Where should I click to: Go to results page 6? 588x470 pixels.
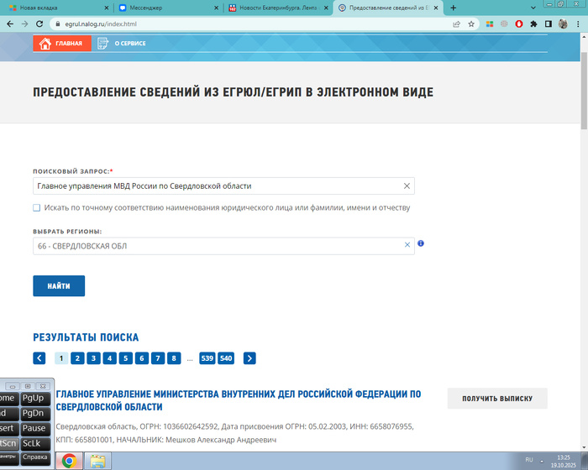pyautogui.click(x=142, y=358)
